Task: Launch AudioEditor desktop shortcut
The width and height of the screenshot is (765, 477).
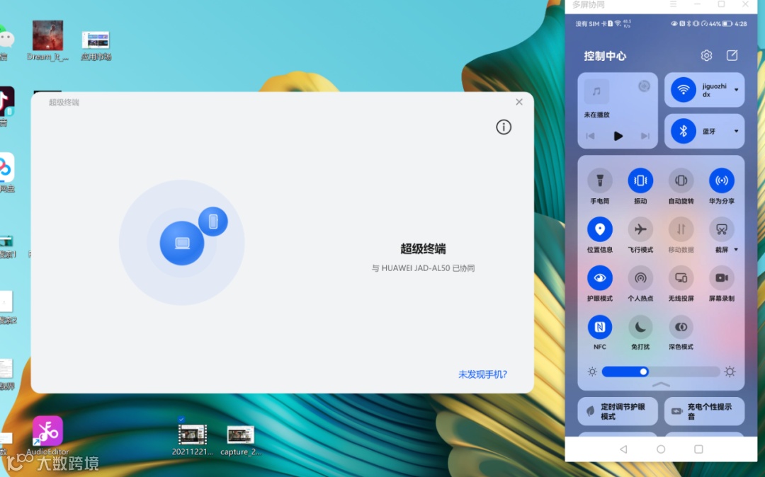Action: click(x=48, y=435)
